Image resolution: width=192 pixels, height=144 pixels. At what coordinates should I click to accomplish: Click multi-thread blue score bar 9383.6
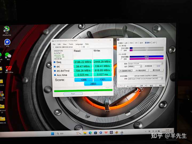pos(147,57)
